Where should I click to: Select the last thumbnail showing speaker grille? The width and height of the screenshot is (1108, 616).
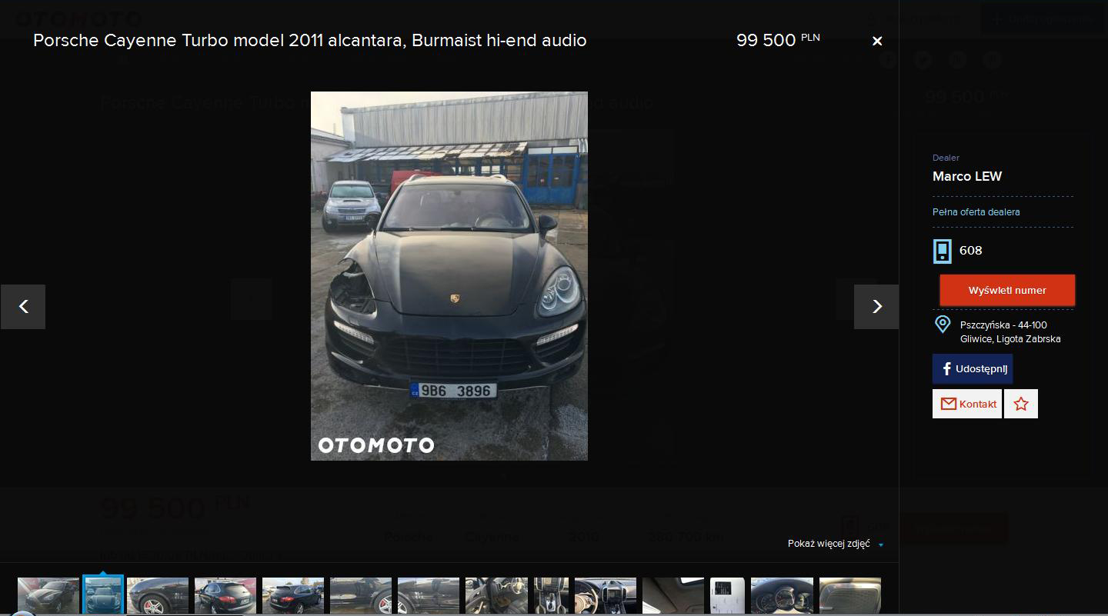pos(849,596)
